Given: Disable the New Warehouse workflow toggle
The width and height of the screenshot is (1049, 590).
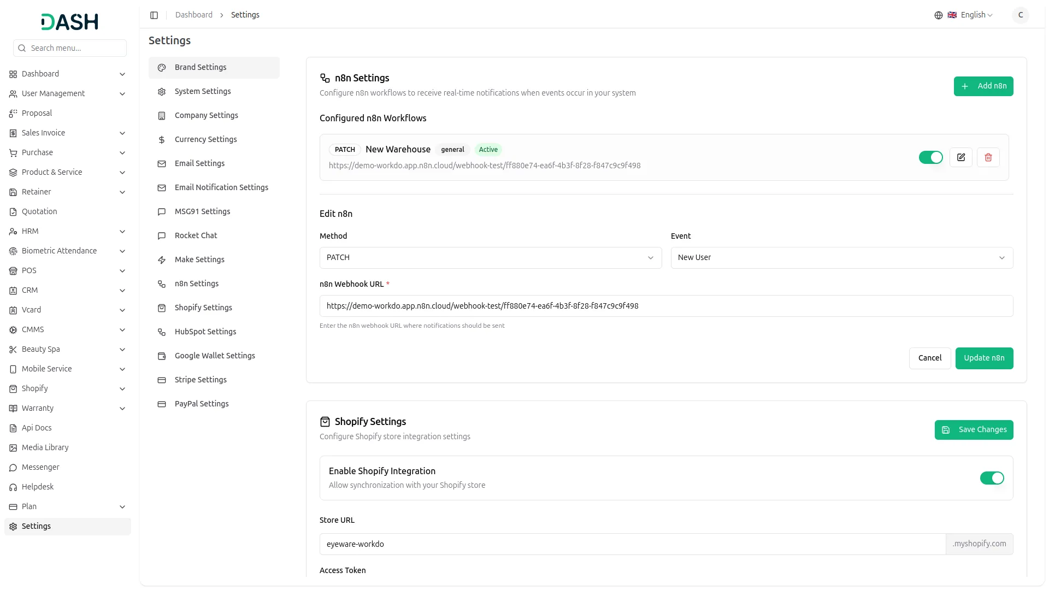Looking at the screenshot, I should point(930,157).
